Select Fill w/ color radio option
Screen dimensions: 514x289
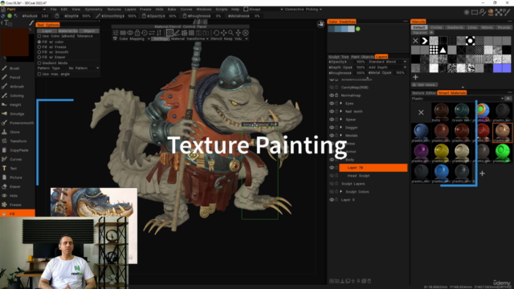point(39,42)
